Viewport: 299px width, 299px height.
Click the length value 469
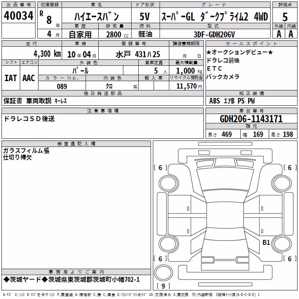pos(227,134)
